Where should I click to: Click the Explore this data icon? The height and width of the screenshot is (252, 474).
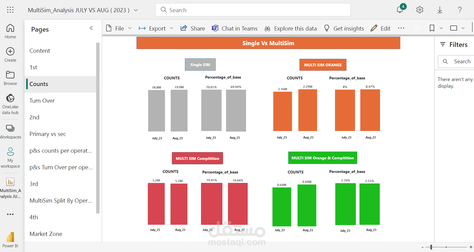267,28
